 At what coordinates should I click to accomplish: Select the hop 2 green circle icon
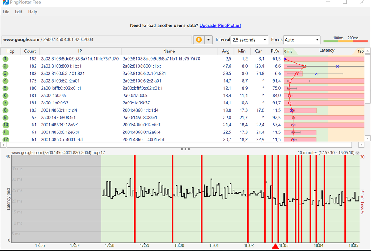tap(6, 66)
